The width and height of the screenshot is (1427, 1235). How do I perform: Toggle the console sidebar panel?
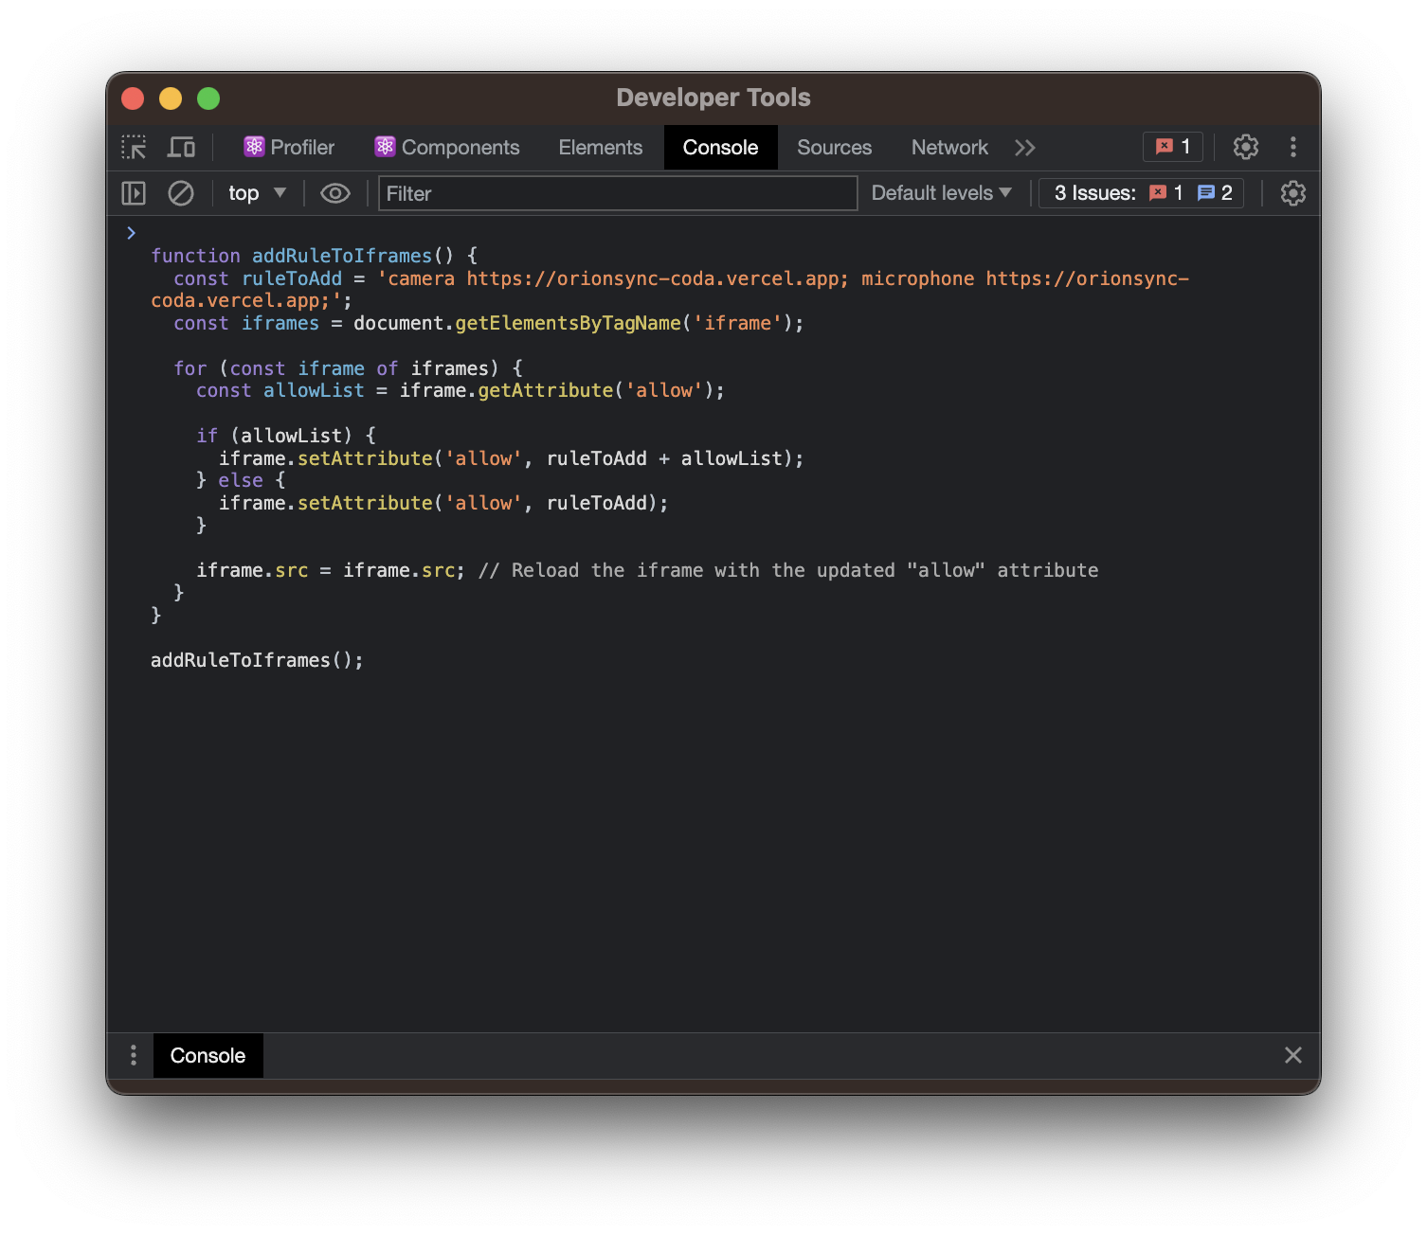click(x=133, y=193)
